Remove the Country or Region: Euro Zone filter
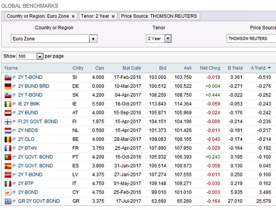The image size is (276, 210). pyautogui.click(x=73, y=16)
